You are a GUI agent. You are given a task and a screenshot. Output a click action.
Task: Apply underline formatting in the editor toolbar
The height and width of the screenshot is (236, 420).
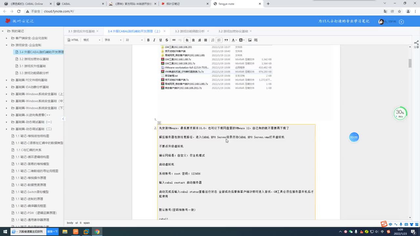pyautogui.click(x=160, y=40)
